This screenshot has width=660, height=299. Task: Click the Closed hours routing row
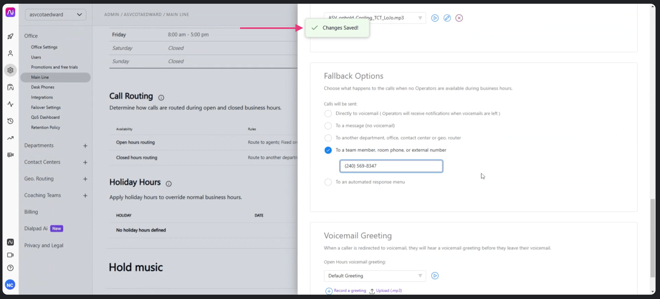[203, 158]
